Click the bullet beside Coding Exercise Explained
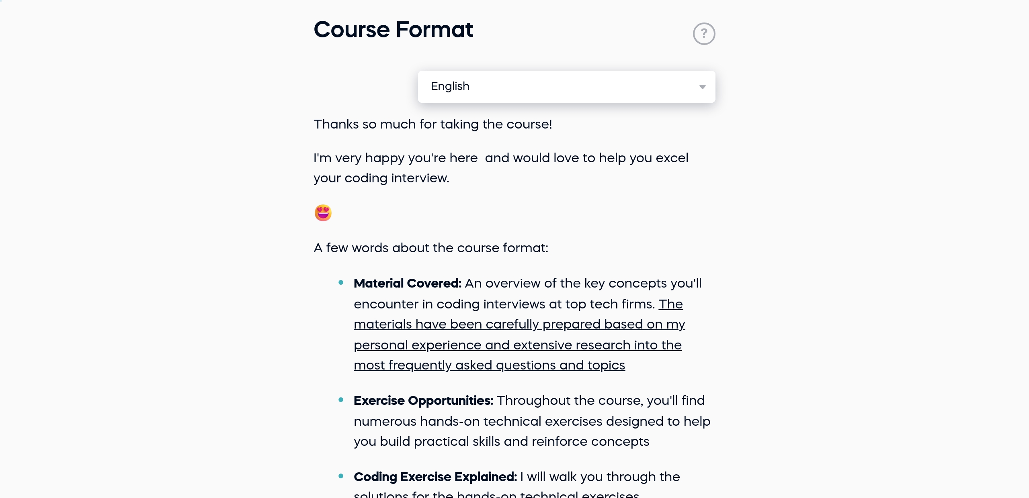The image size is (1029, 498). [341, 476]
